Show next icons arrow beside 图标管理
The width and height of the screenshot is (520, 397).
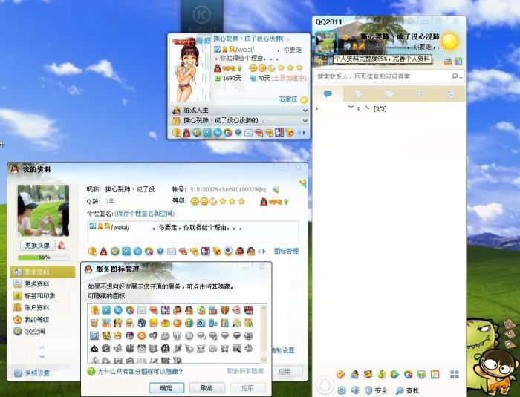(264, 252)
